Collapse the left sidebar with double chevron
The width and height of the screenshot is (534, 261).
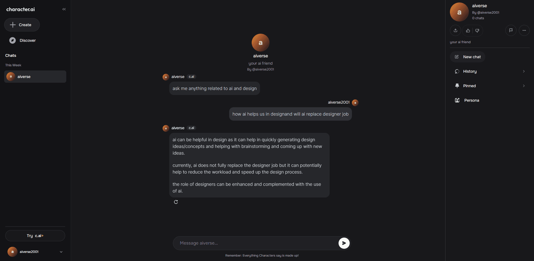point(64,9)
